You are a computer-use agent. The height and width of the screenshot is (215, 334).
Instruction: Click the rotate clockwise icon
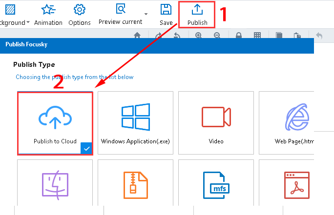coord(158,35)
